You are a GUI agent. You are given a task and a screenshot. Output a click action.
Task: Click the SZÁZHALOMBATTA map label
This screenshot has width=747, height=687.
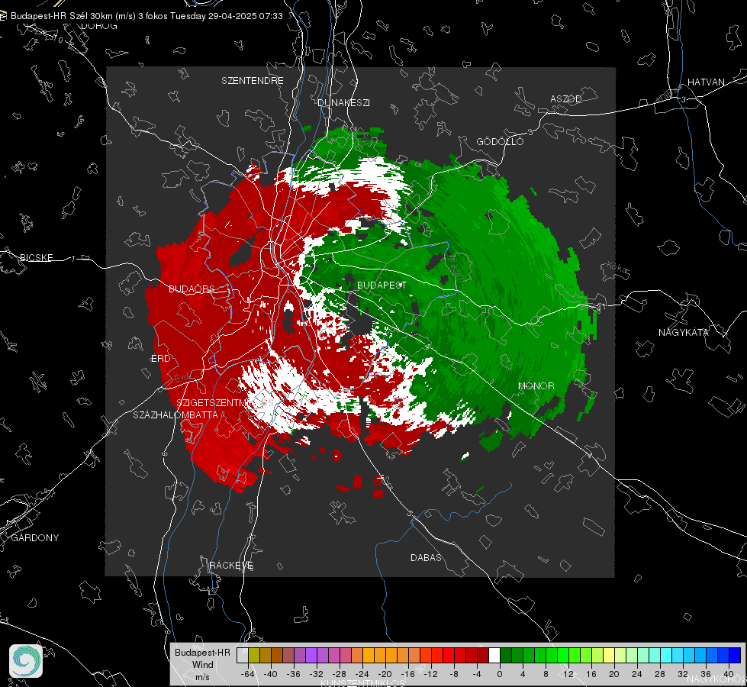(x=175, y=414)
